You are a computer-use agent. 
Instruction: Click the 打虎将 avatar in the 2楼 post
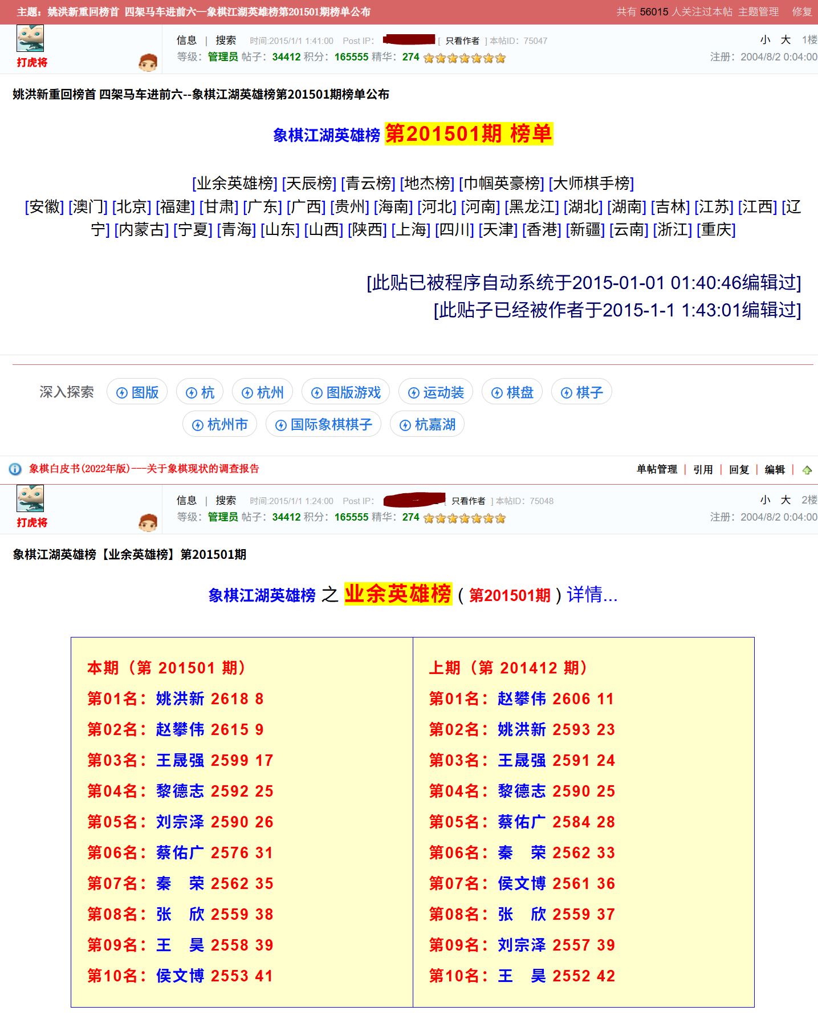click(x=30, y=499)
